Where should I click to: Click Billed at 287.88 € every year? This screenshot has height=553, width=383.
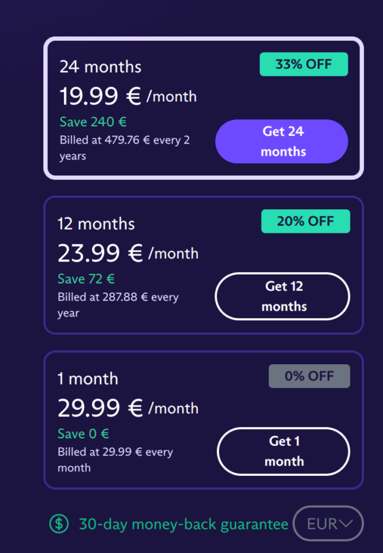pyautogui.click(x=118, y=305)
